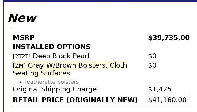Click the bullet dot before leatherette
The image size is (197, 112).
point(21,82)
